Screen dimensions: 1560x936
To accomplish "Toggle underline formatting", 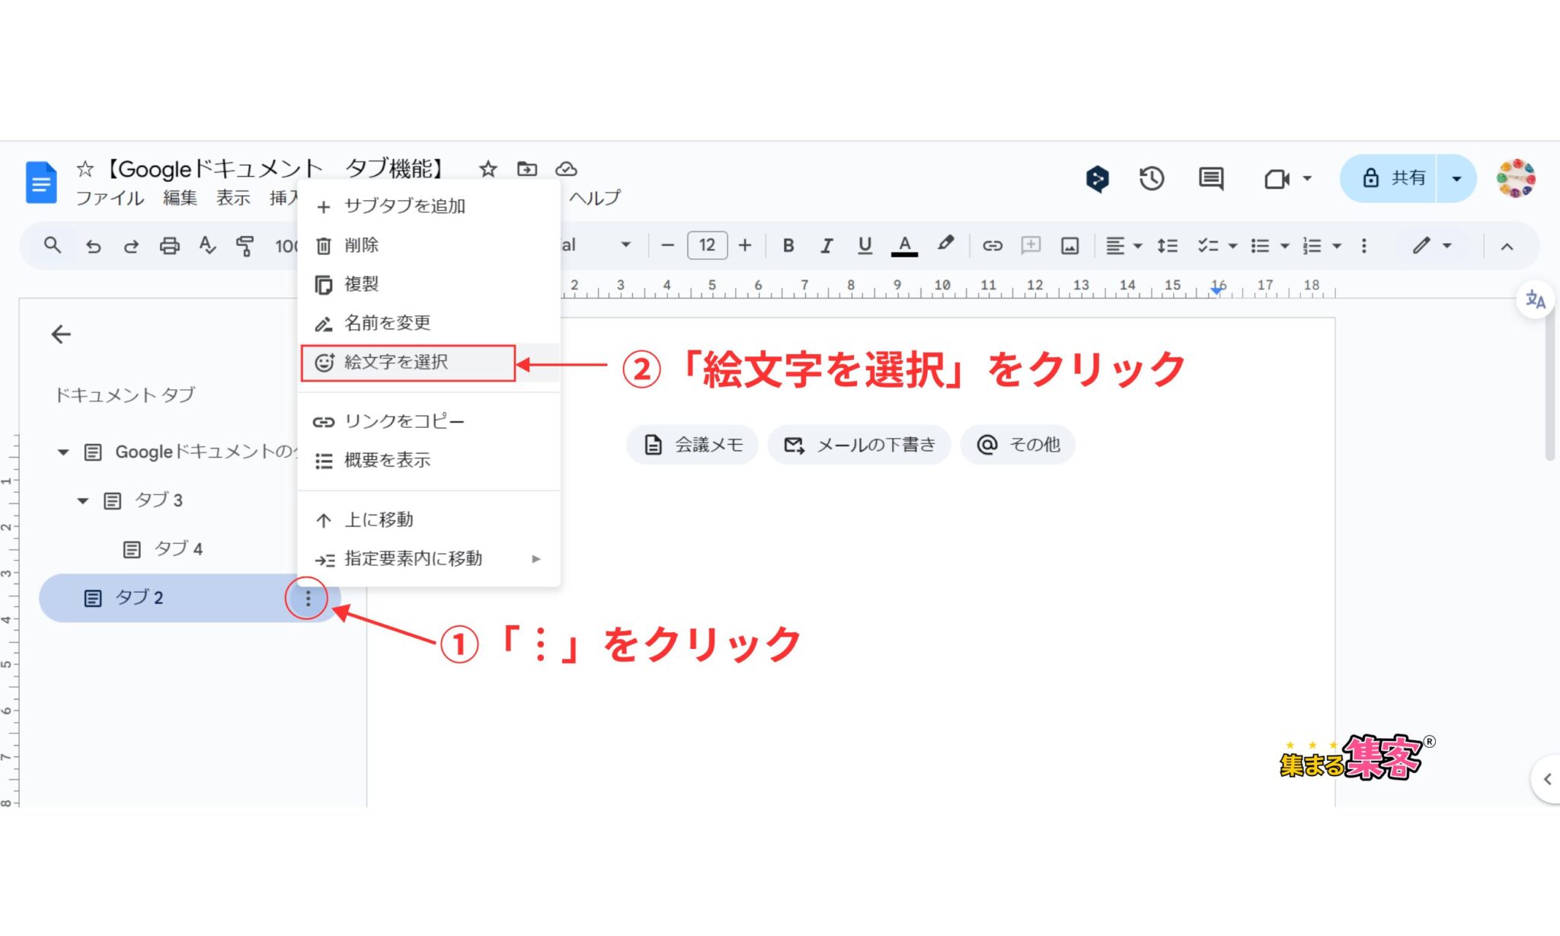I will (x=865, y=245).
